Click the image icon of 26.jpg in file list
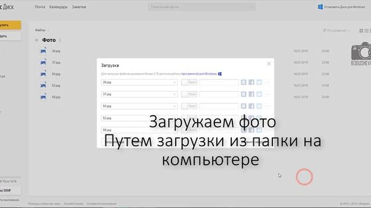The height and width of the screenshot is (208, 371). tap(43, 51)
